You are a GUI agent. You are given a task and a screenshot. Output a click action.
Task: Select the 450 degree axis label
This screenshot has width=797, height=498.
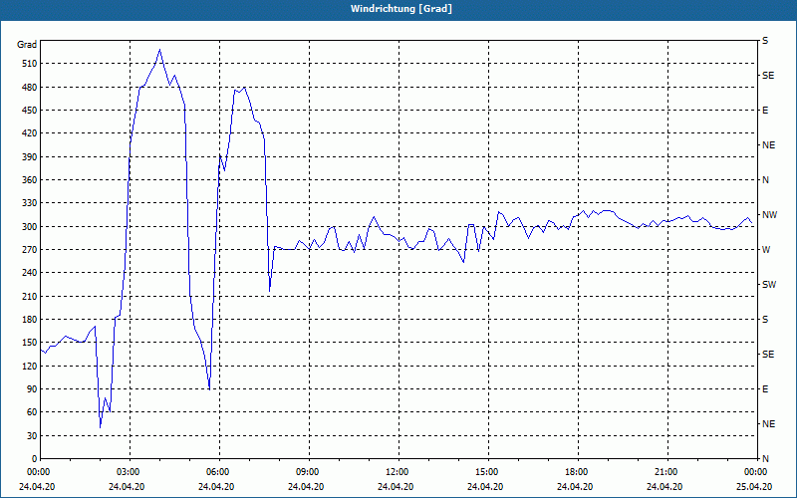pos(30,111)
